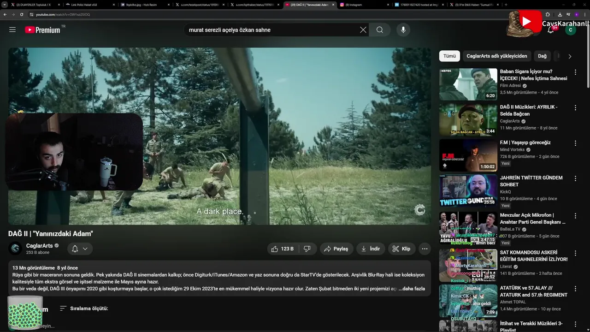
Task: Open F.M Yaşayıp göreceğiz thumbnail
Action: pos(468,155)
